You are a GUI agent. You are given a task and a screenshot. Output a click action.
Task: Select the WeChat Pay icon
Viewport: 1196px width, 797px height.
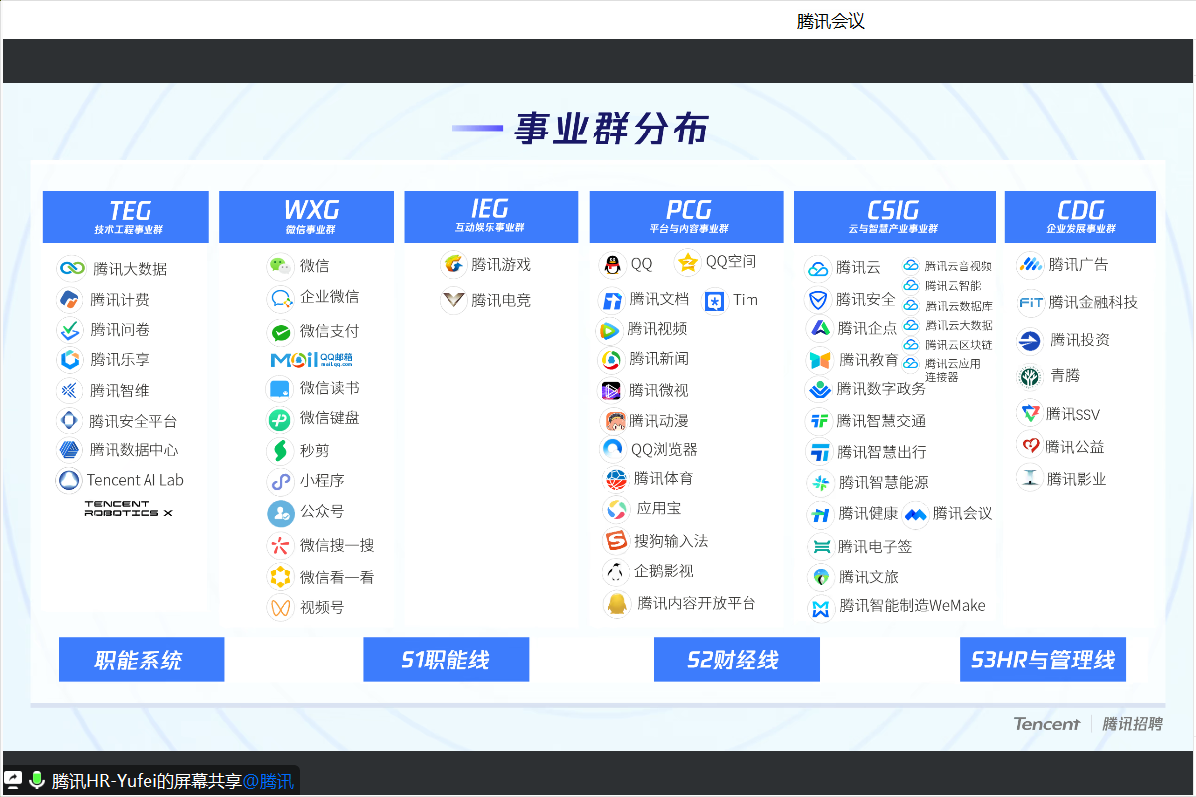click(x=280, y=331)
